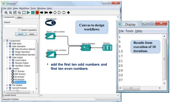Screen dimensions: 170x102
Task: Switch to the Data tab
Action: pyautogui.click(x=19, y=17)
